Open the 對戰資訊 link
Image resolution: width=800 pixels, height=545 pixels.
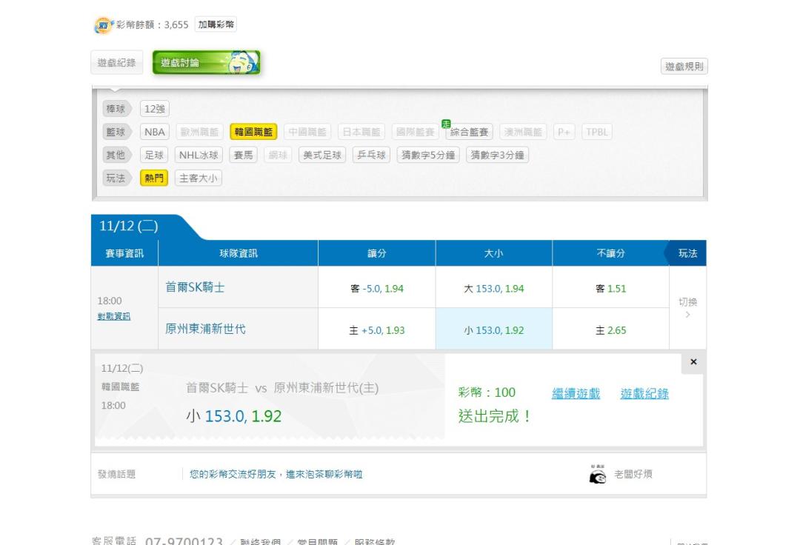[x=114, y=317]
